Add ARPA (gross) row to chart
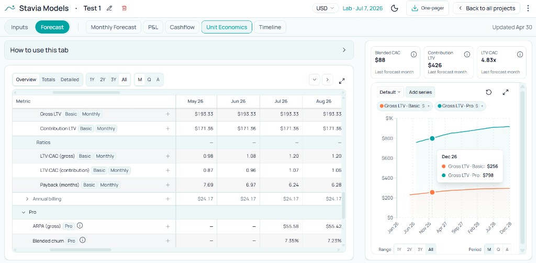The image size is (536, 263). (x=168, y=226)
